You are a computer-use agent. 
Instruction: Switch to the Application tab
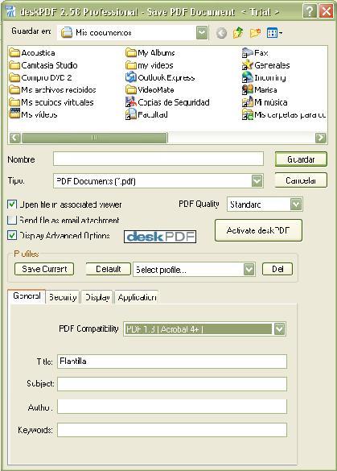137,297
